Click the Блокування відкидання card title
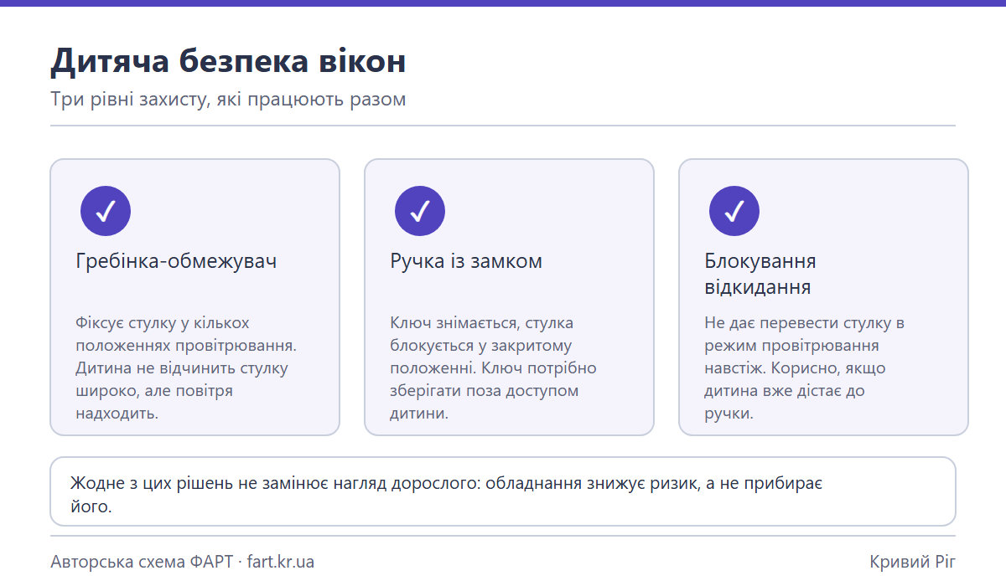 click(760, 274)
